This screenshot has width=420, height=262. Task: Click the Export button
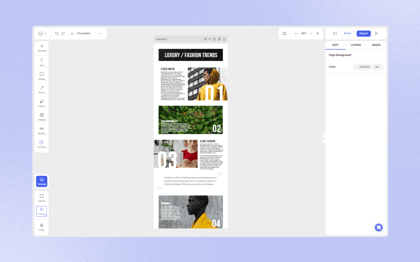(364, 33)
